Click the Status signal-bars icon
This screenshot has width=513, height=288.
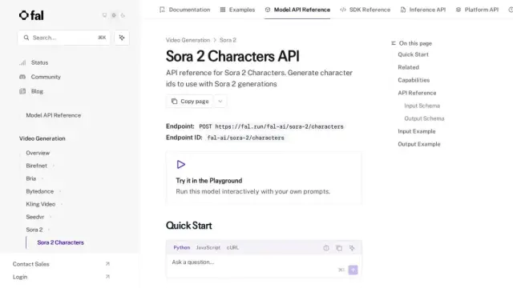click(x=22, y=62)
